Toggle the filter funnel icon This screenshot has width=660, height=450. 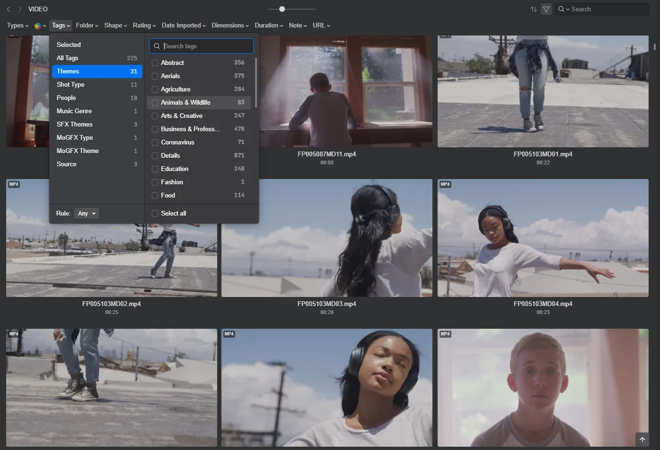pyautogui.click(x=546, y=9)
